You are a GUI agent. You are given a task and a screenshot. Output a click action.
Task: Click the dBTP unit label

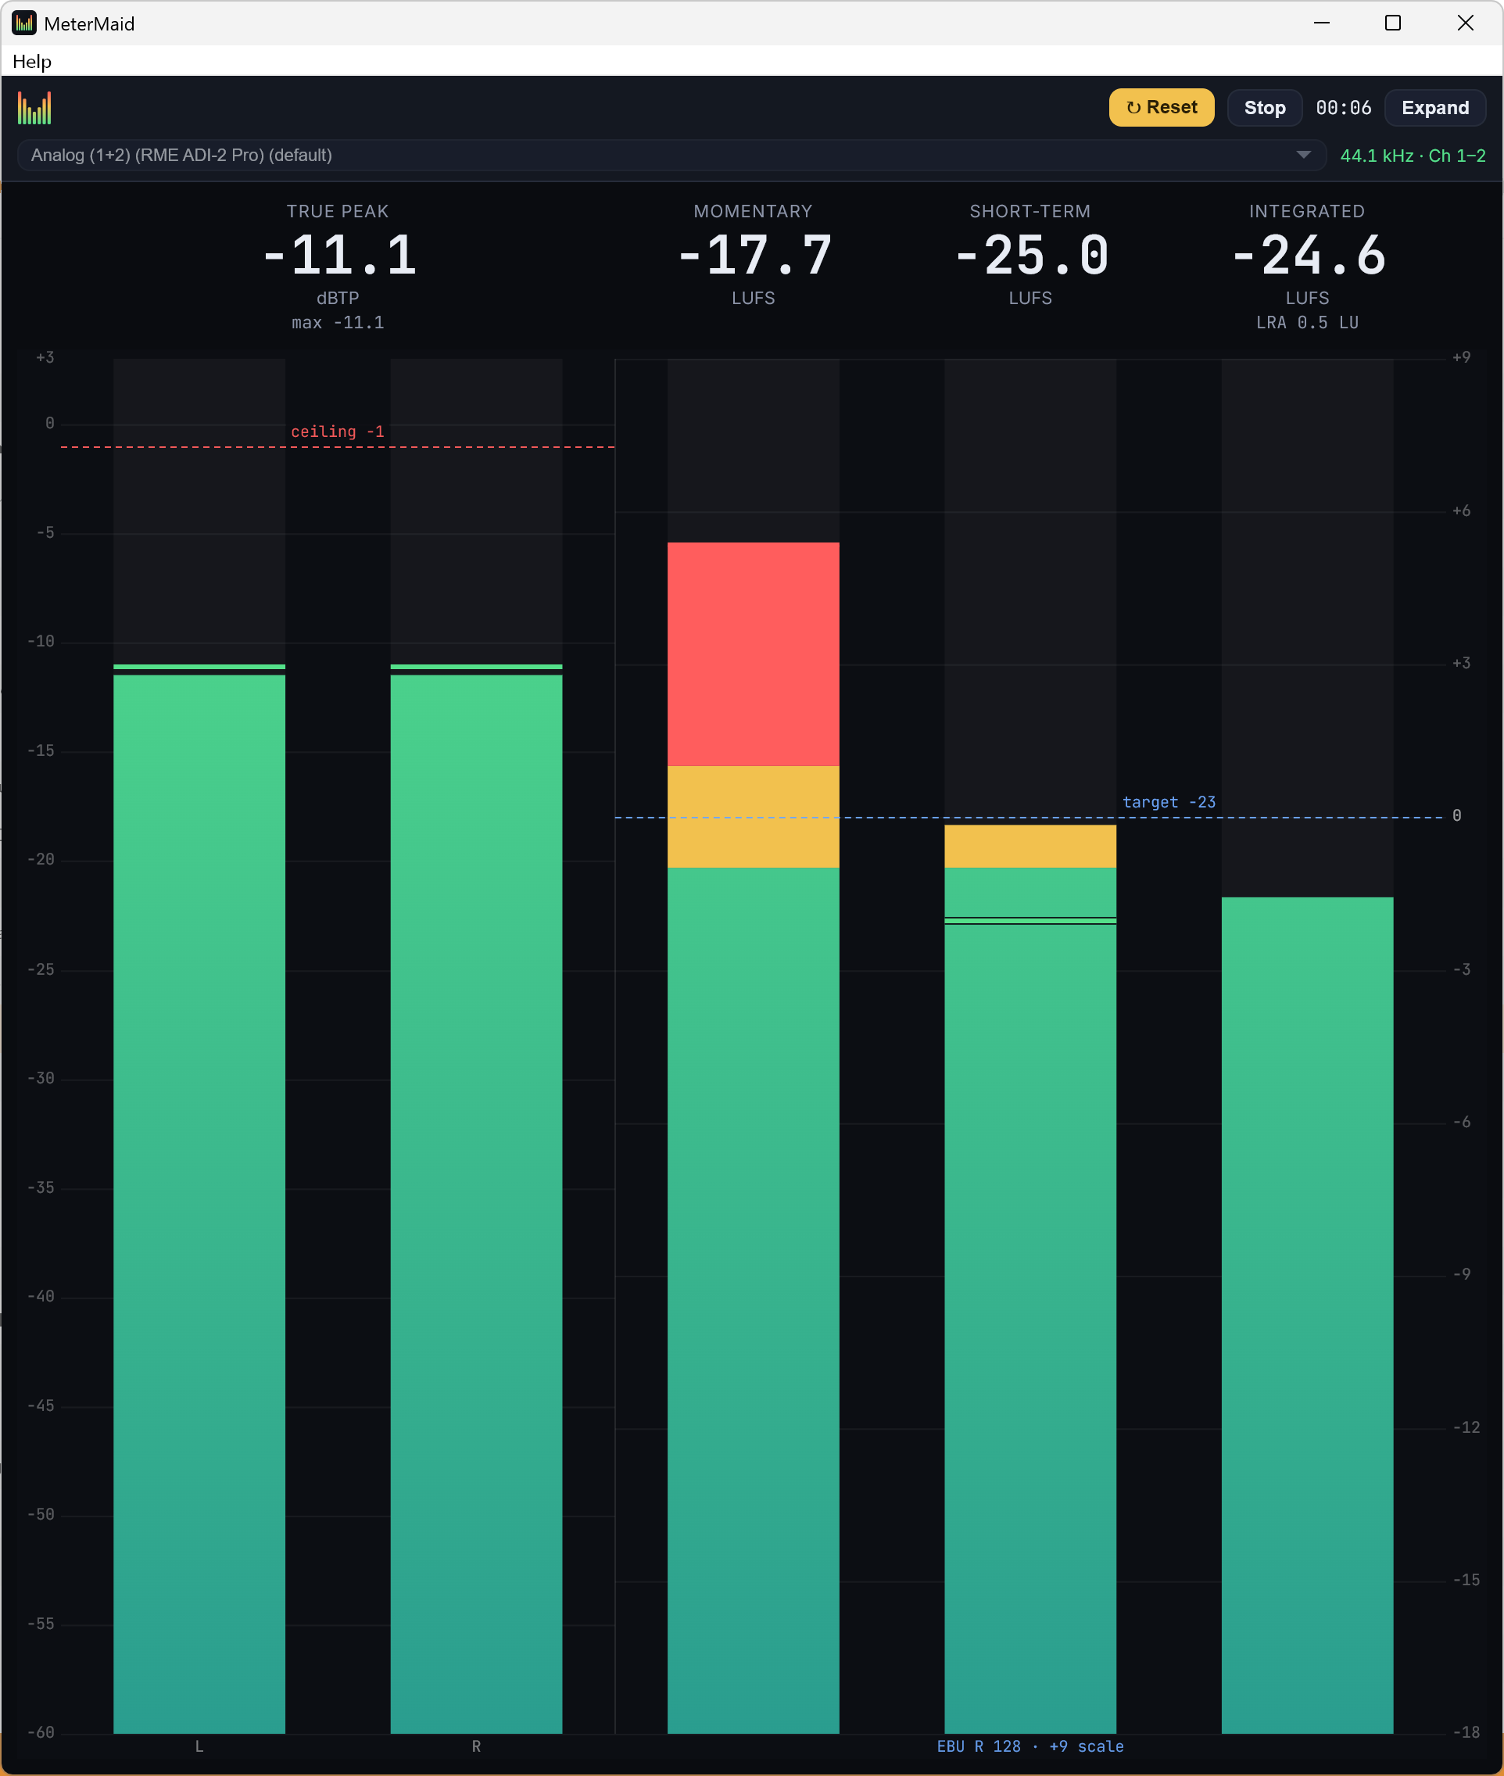point(338,298)
